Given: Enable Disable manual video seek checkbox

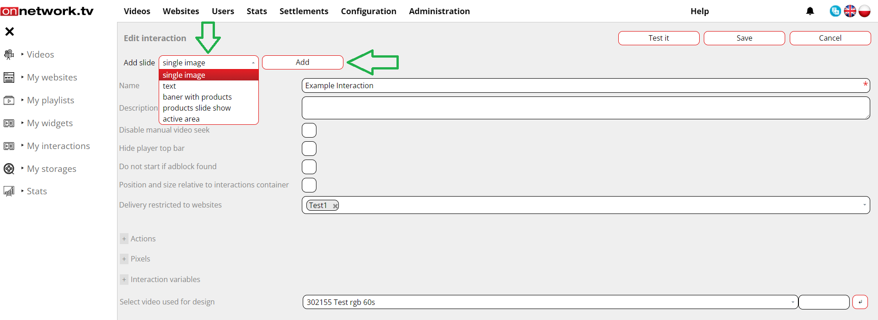Looking at the screenshot, I should click(309, 130).
